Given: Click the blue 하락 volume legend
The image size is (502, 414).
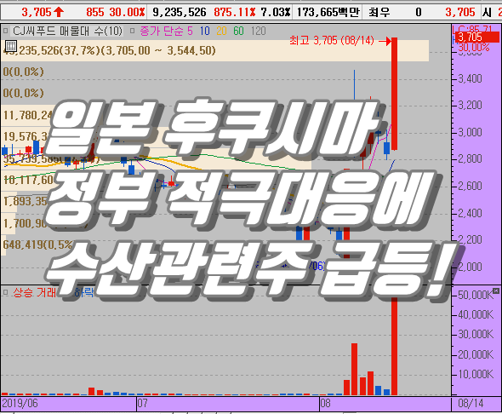Looking at the screenshot, I should (x=83, y=292).
